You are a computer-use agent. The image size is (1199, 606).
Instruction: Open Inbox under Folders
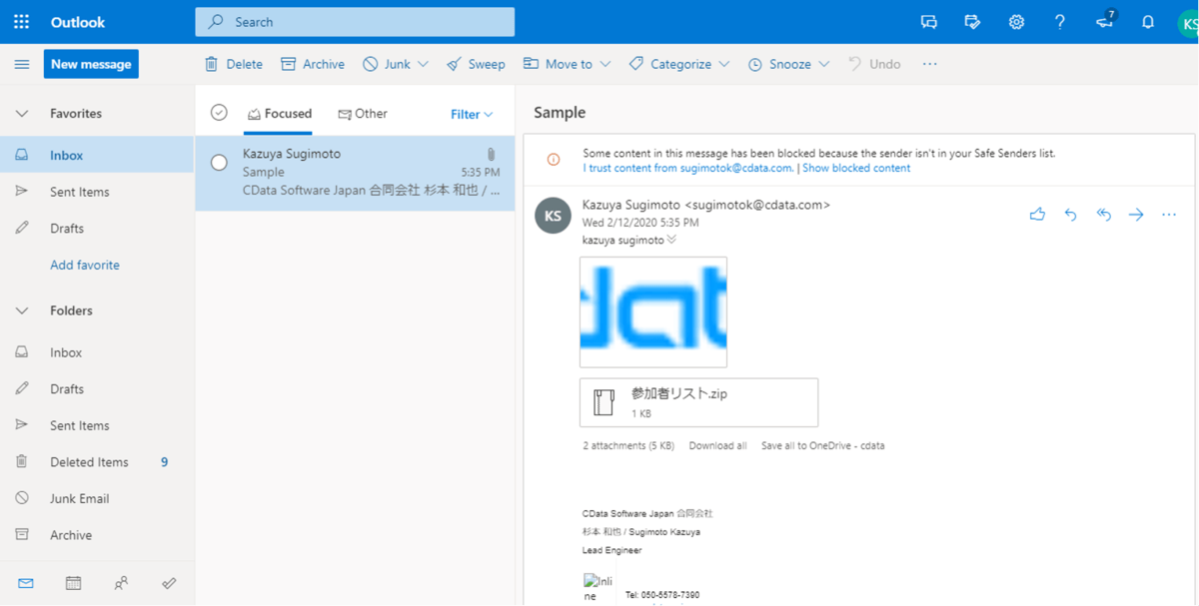pyautogui.click(x=97, y=352)
